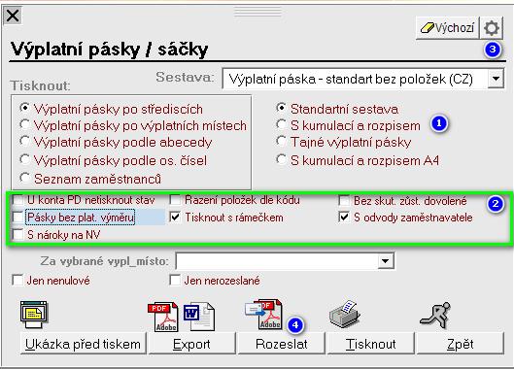This screenshot has width=514, height=369.
Task: Go back with the Zpět button
Action: [461, 344]
